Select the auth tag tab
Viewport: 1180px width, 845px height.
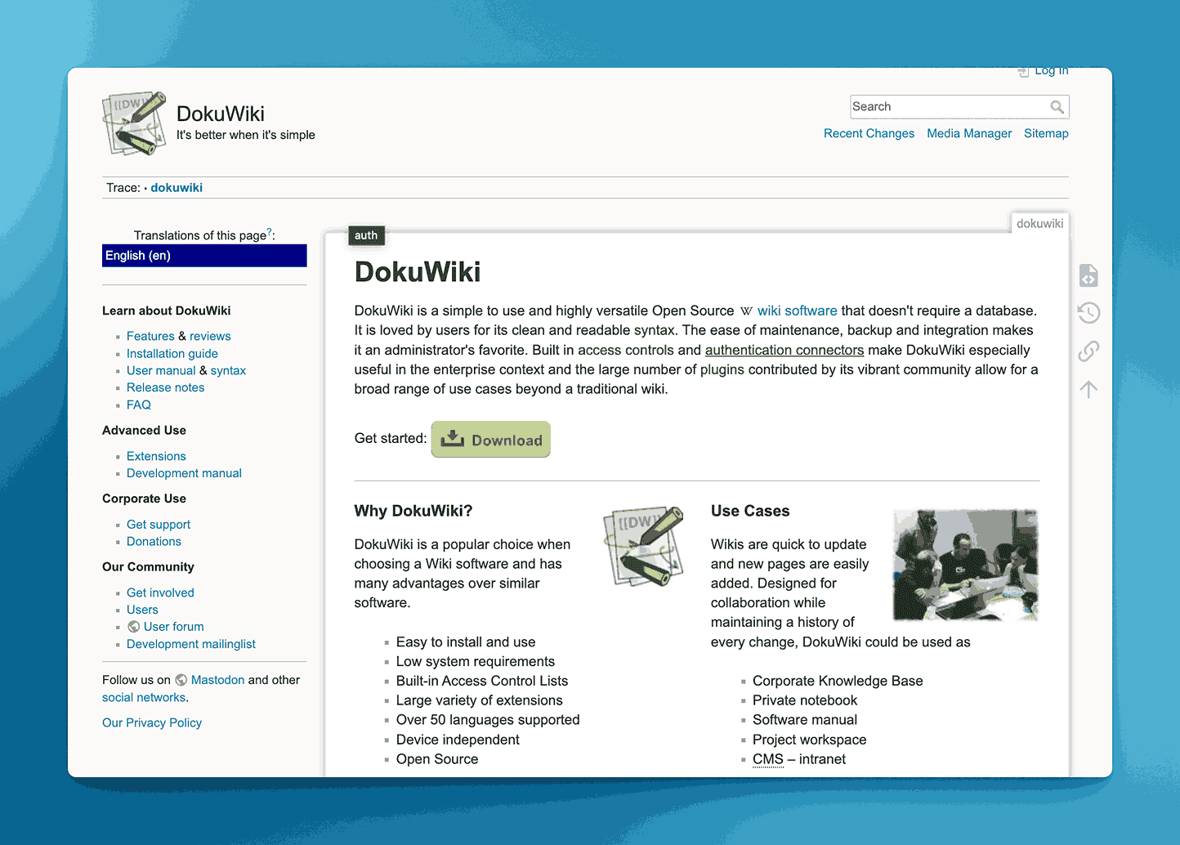click(366, 236)
